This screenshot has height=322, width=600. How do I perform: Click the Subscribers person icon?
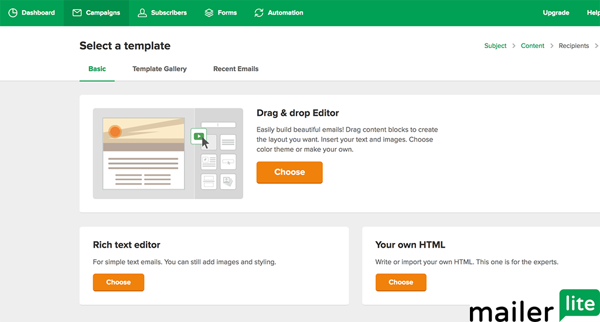point(142,13)
